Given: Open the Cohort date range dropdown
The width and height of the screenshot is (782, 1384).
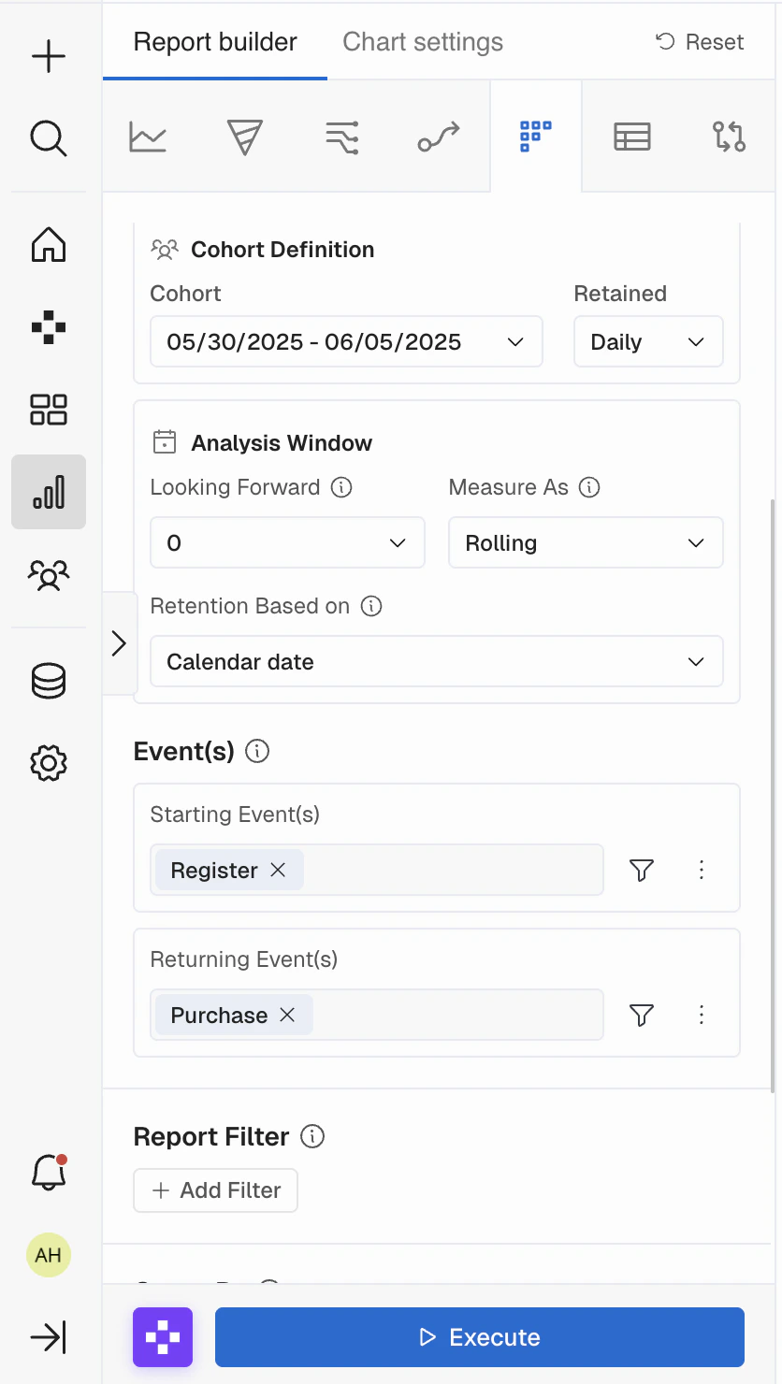Looking at the screenshot, I should pyautogui.click(x=346, y=342).
